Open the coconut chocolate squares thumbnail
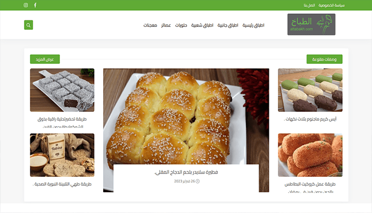 [62, 90]
